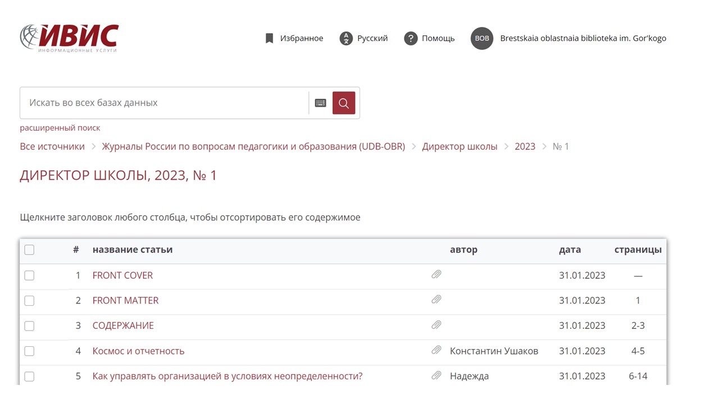Open the Избранное bookmark icon

269,38
